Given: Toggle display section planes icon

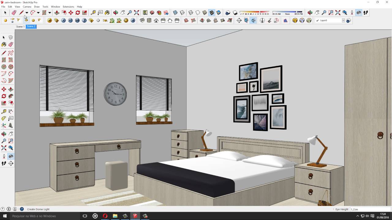Looking at the screenshot, I should click(x=246, y=20).
